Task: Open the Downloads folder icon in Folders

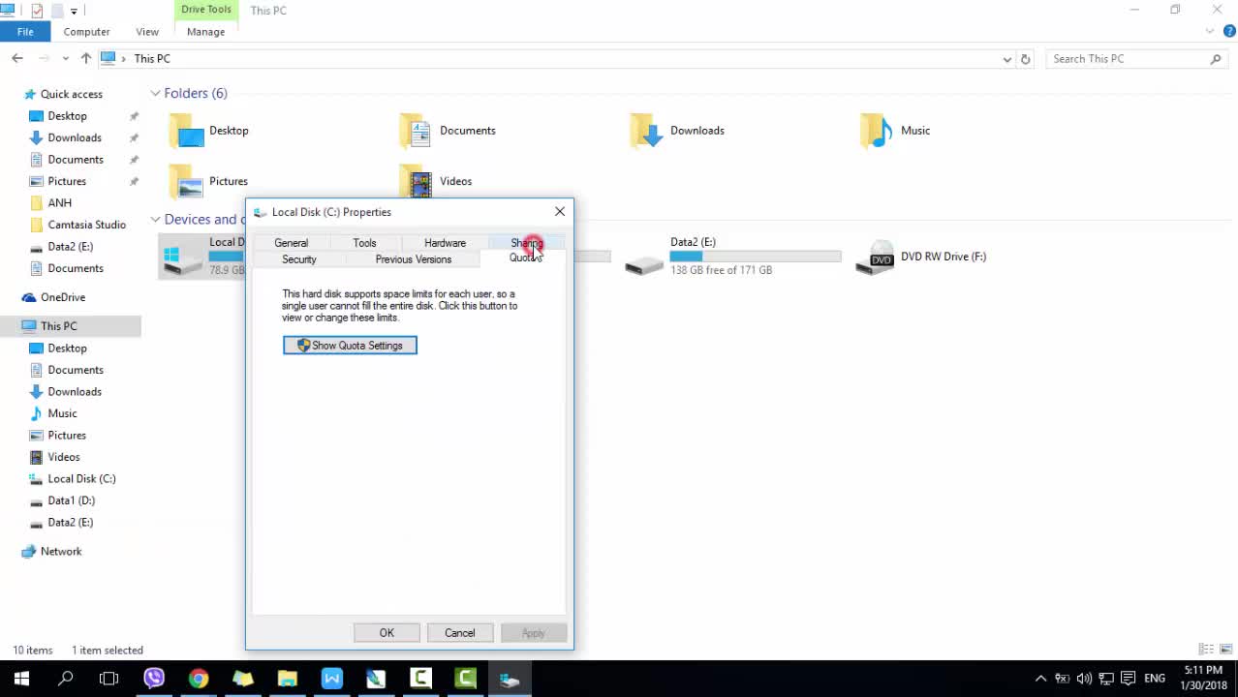Action: point(646,131)
